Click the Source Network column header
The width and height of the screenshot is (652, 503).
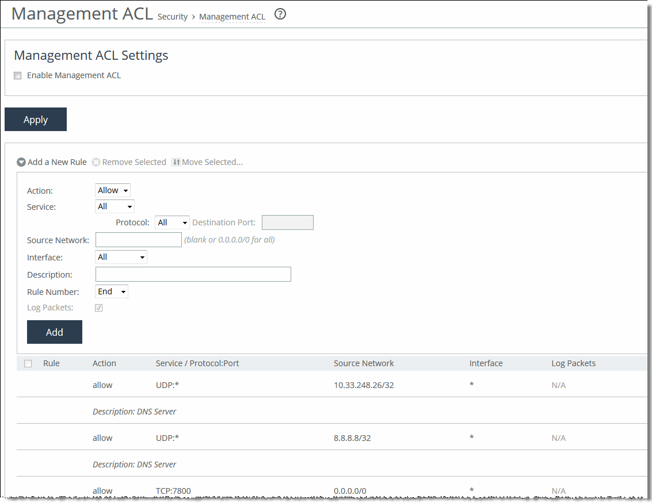coord(364,363)
